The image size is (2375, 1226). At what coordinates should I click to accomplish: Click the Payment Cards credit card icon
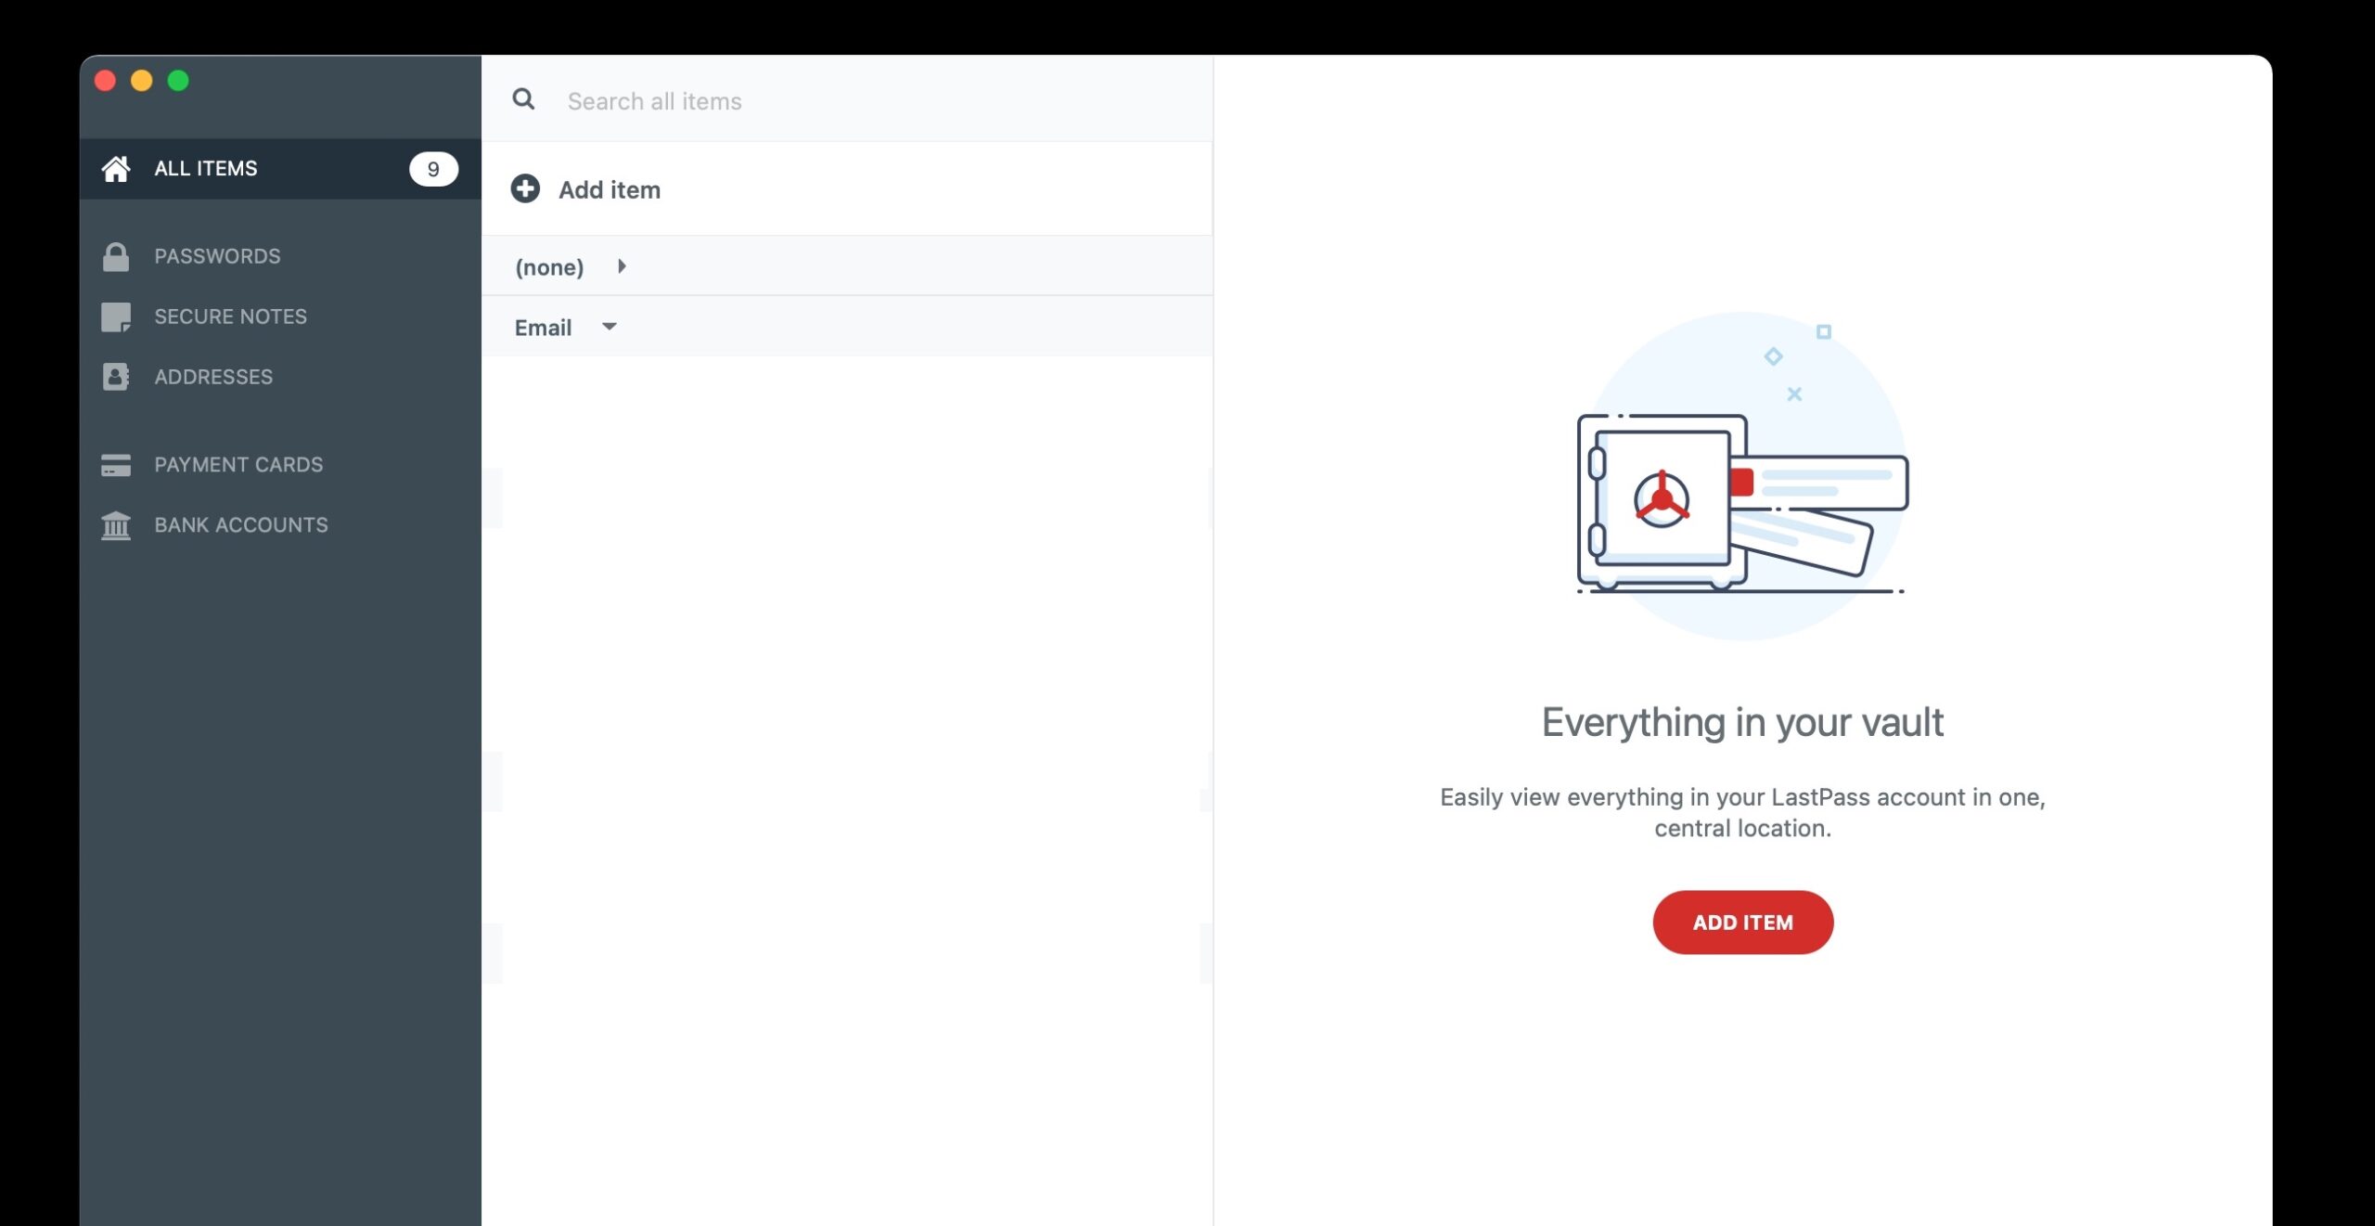[x=116, y=464]
